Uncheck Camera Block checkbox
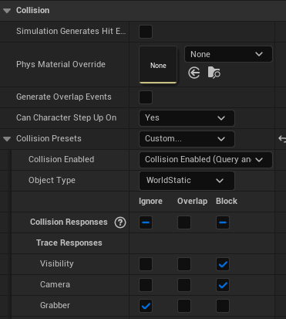Image resolution: width=286 pixels, height=319 pixels. (223, 285)
